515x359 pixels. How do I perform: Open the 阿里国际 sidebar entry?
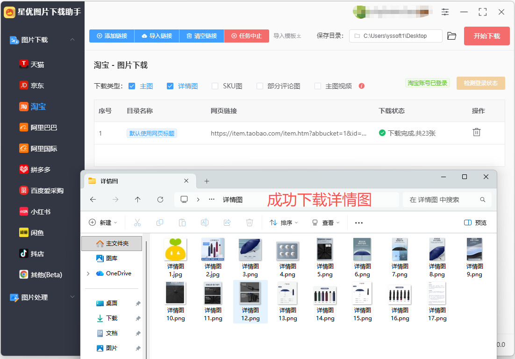(38, 149)
